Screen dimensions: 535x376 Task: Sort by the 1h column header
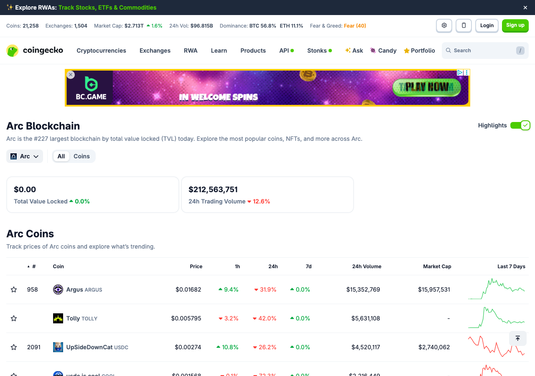pyautogui.click(x=237, y=267)
